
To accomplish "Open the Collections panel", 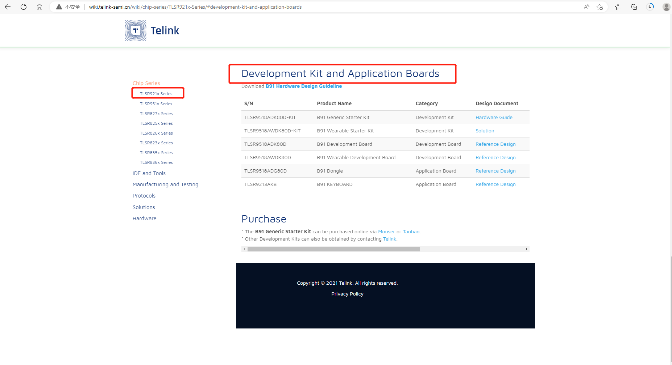I will click(x=634, y=7).
